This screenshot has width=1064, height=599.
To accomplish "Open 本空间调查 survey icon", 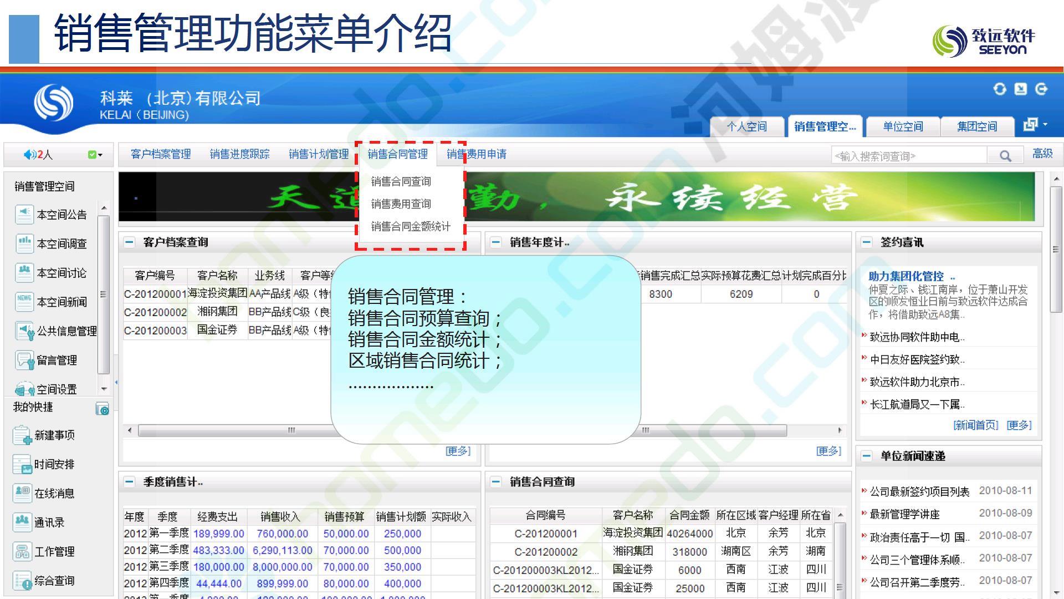I will pyautogui.click(x=24, y=243).
